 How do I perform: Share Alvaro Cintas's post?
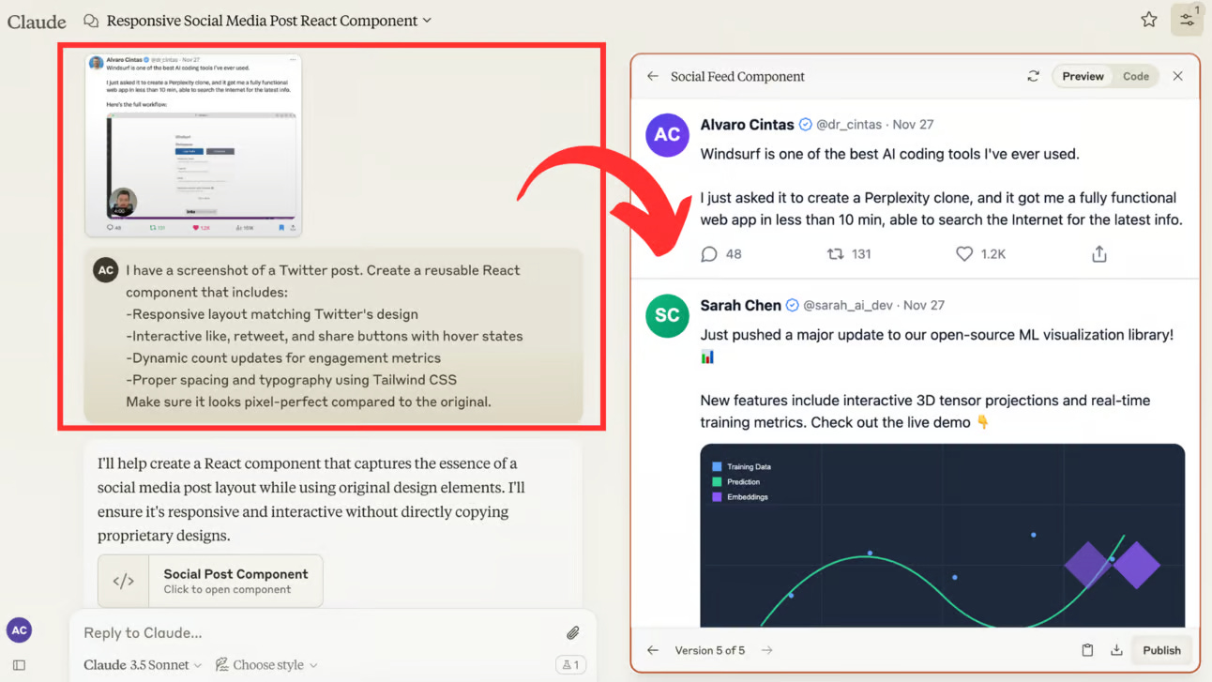tap(1099, 254)
